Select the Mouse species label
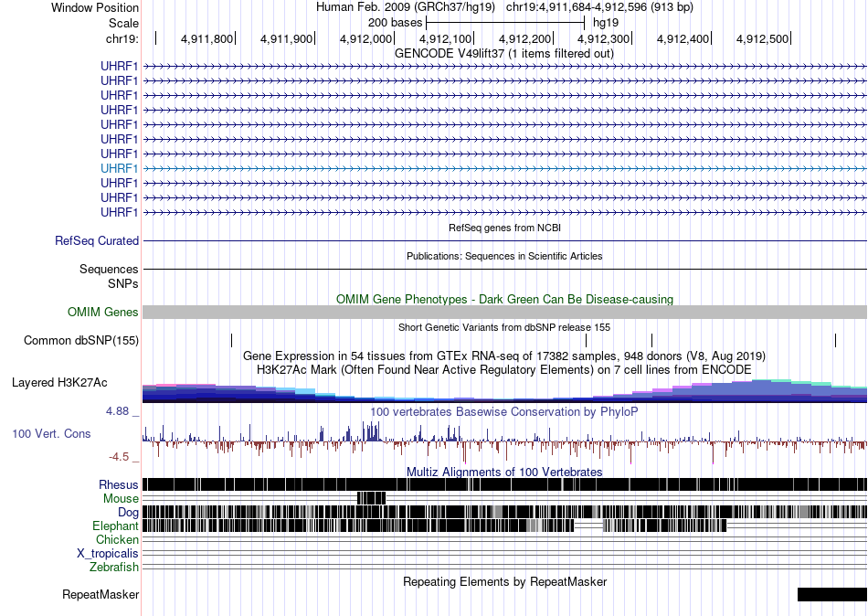868x616 pixels. click(121, 499)
